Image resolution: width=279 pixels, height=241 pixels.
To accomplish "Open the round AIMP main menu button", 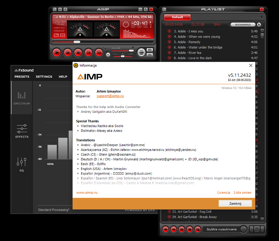I will (141, 52).
